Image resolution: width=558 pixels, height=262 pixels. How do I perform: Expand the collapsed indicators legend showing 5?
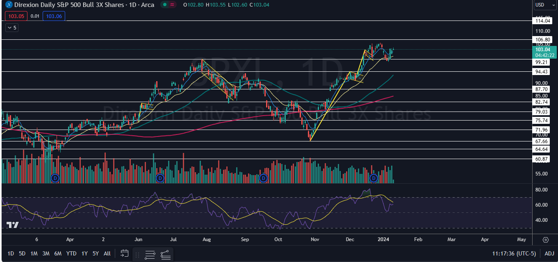pyautogui.click(x=11, y=27)
